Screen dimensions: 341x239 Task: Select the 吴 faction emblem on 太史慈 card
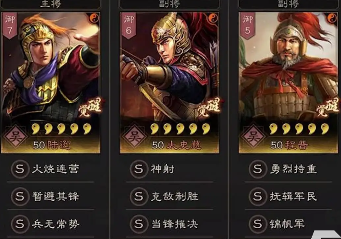(134, 137)
